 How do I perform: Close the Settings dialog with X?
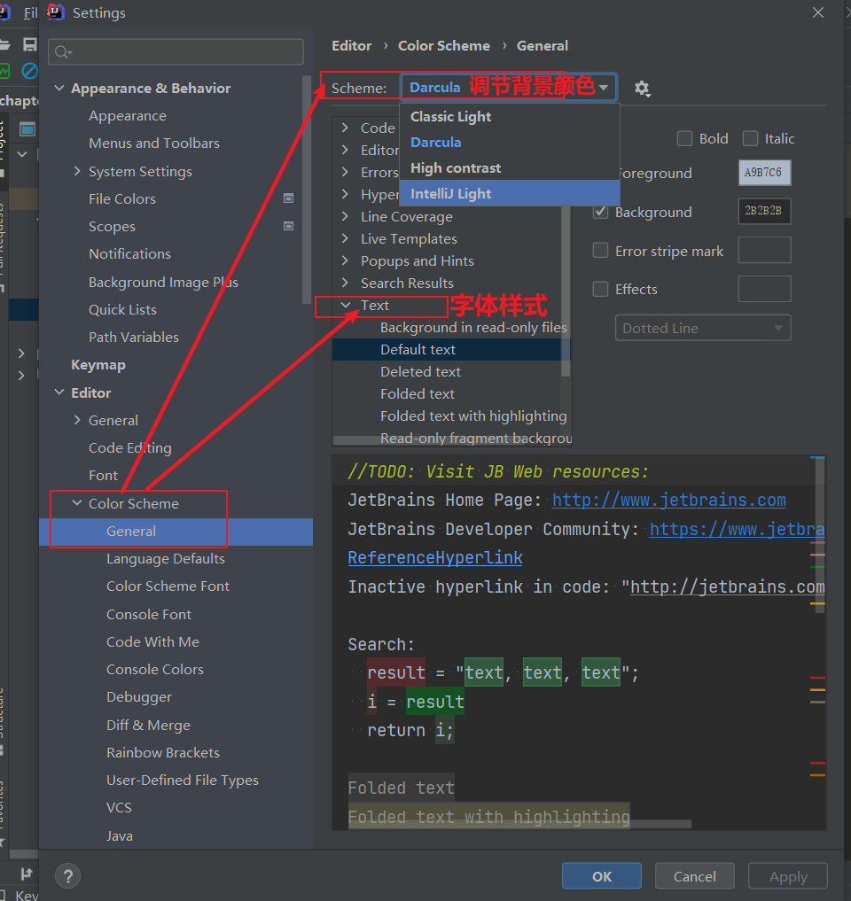pyautogui.click(x=818, y=12)
